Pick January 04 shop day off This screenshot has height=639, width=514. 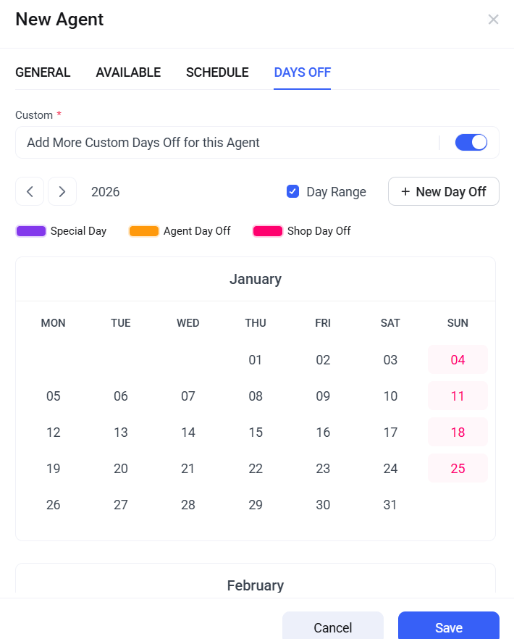pyautogui.click(x=458, y=360)
